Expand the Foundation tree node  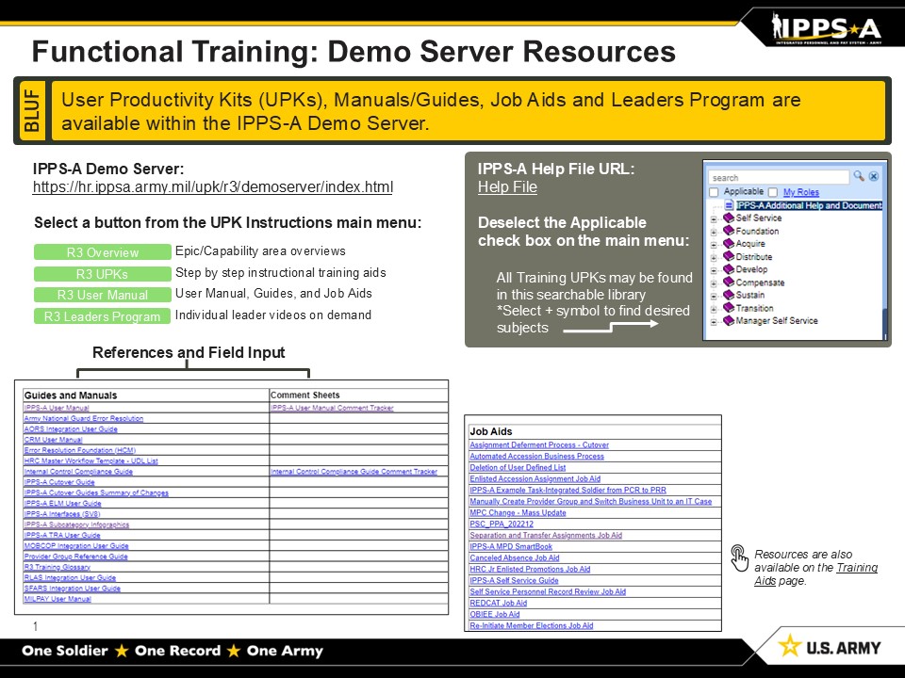click(x=715, y=232)
